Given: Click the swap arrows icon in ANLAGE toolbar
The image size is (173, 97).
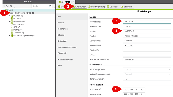Looking at the screenshot, I should [11, 6].
